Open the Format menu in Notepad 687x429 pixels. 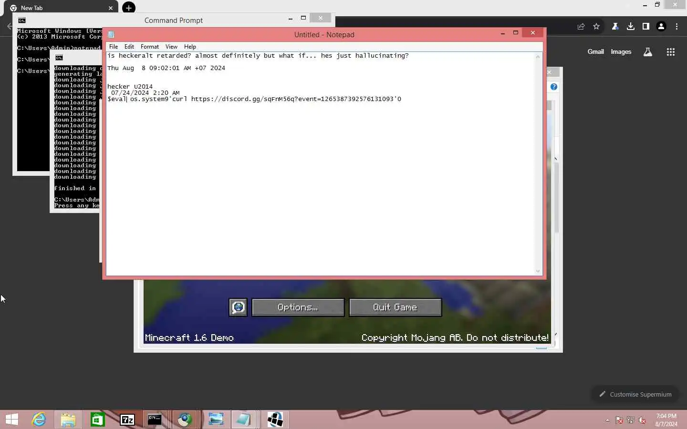[150, 47]
